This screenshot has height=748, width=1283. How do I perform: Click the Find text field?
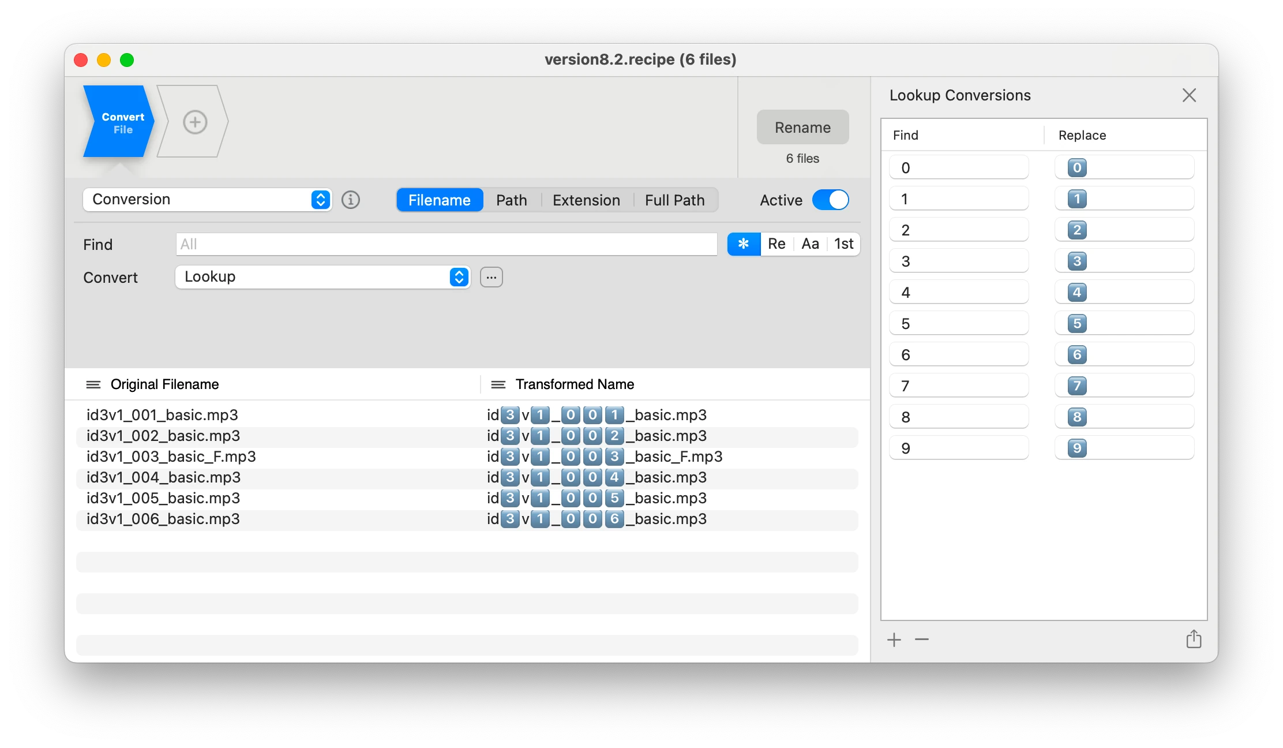coord(446,244)
